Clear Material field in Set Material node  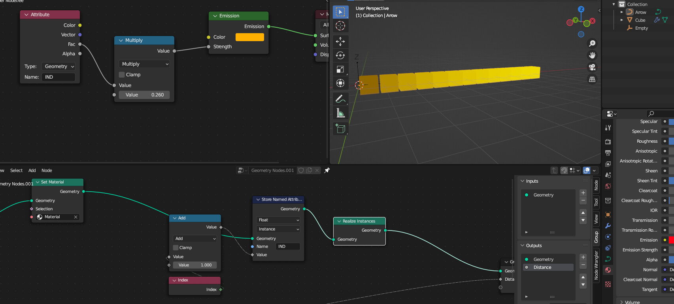pyautogui.click(x=76, y=217)
